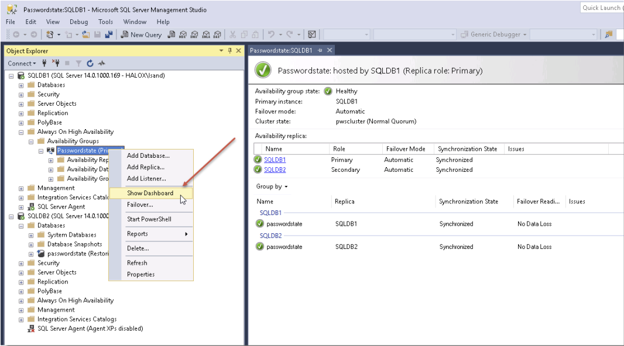Open the SQLDB2 replica link
This screenshot has height=346, width=624.
[275, 169]
